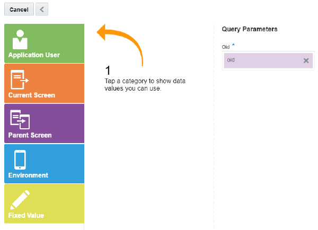Click the Parent Screen stacked pages icon
Viewport: 318px width, 230px height.
tap(20, 120)
